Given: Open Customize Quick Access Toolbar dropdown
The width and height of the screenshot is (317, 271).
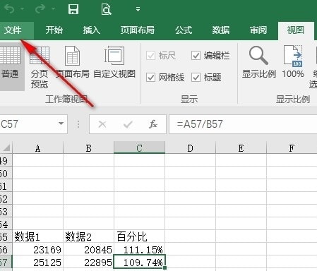Looking at the screenshot, I should (x=138, y=9).
